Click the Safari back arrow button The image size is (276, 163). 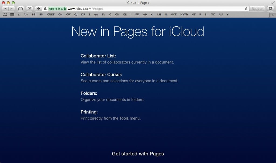tap(5, 9)
